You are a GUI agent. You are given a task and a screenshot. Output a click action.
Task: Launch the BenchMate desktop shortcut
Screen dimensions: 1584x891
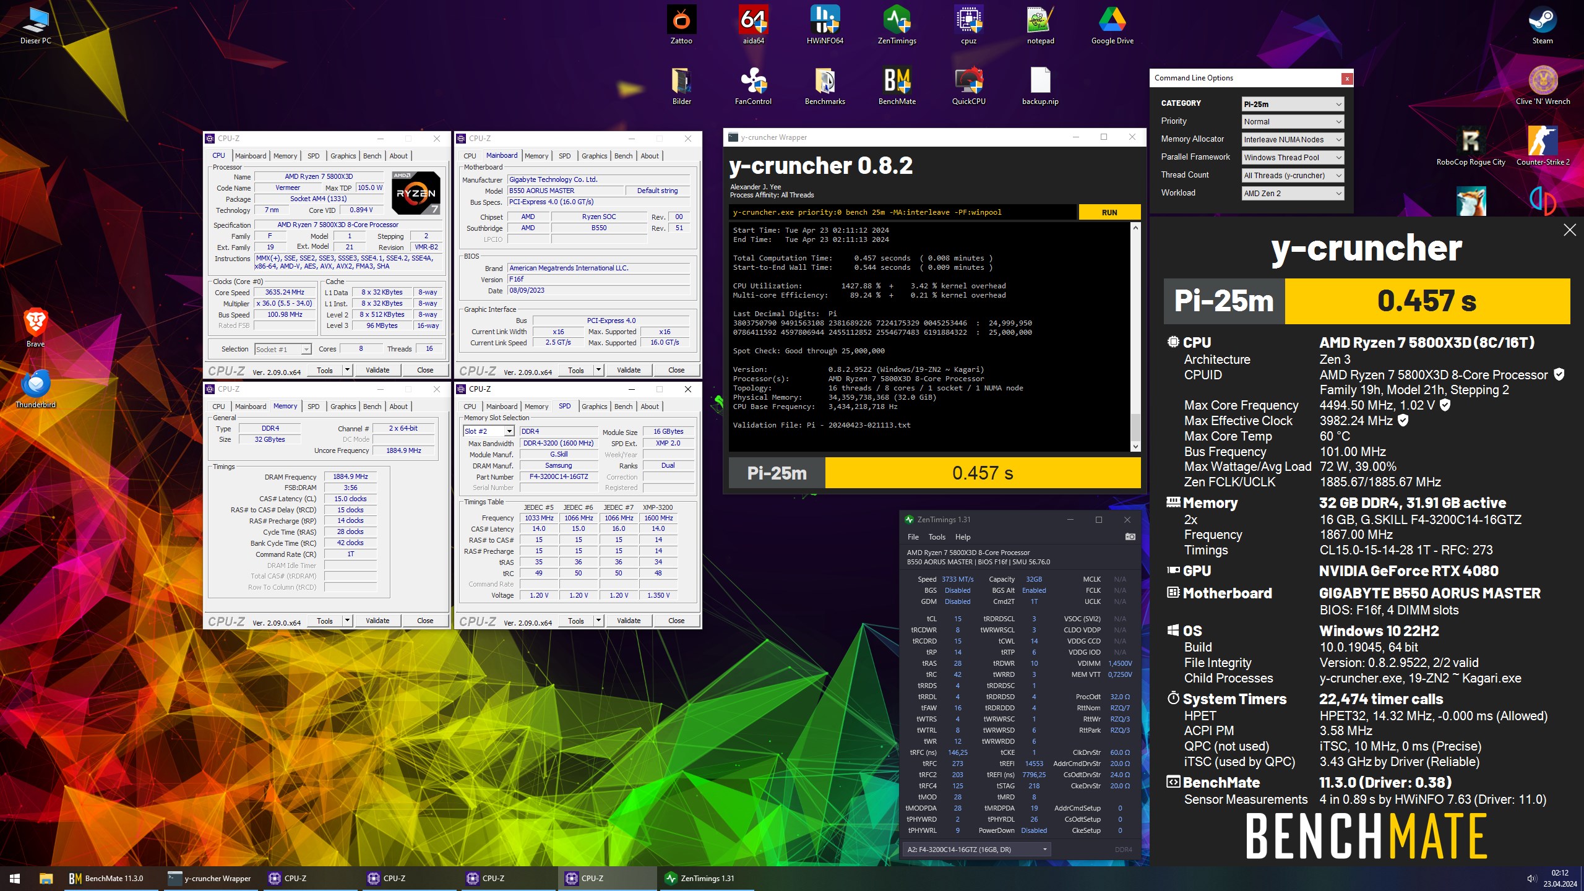pos(897,85)
